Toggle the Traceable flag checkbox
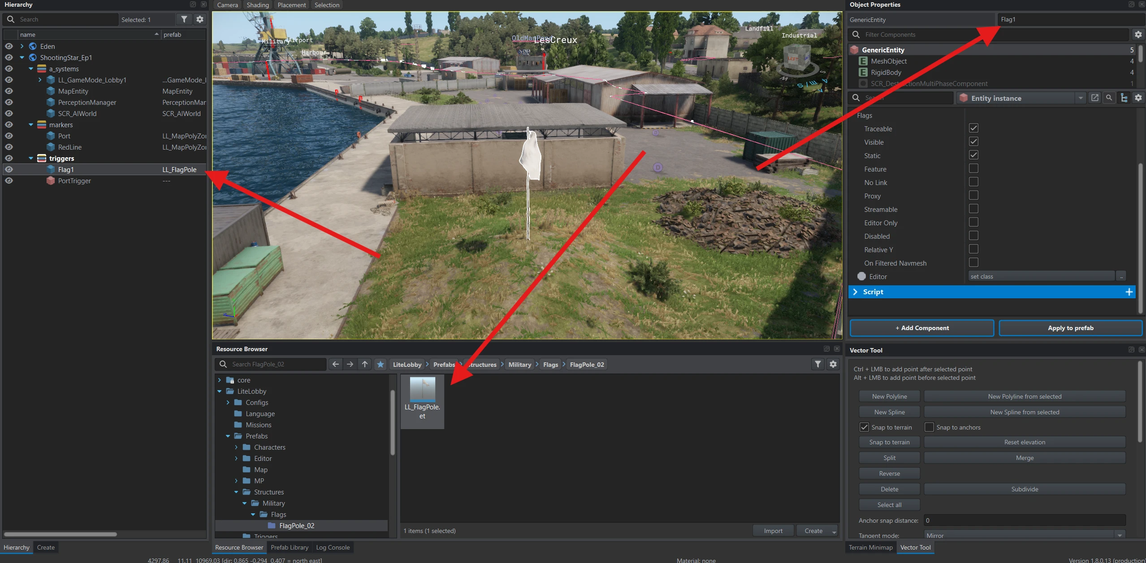 coord(973,129)
